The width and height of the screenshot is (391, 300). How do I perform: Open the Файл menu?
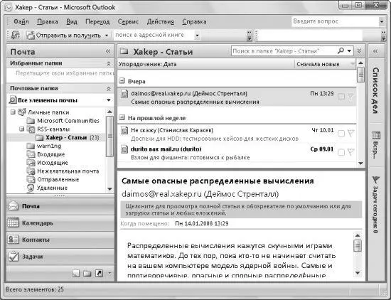click(21, 22)
